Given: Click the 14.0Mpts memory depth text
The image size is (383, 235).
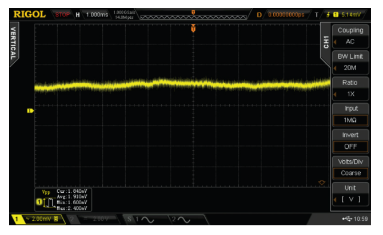Looking at the screenshot, I should (x=124, y=17).
